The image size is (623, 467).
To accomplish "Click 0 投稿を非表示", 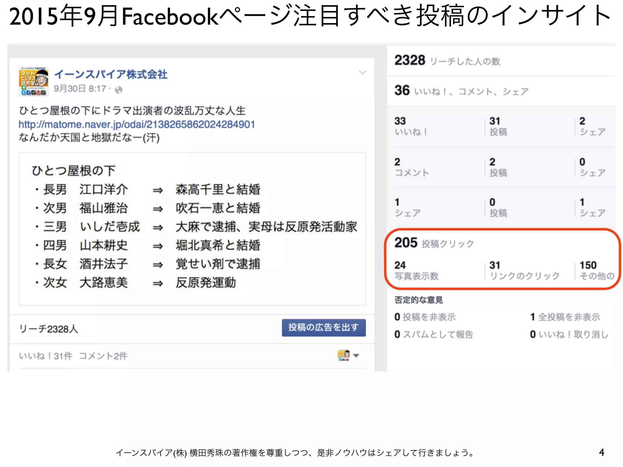I will (425, 317).
